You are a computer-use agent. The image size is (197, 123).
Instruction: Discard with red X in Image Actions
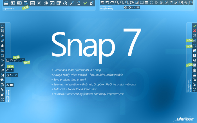tap(195, 31)
